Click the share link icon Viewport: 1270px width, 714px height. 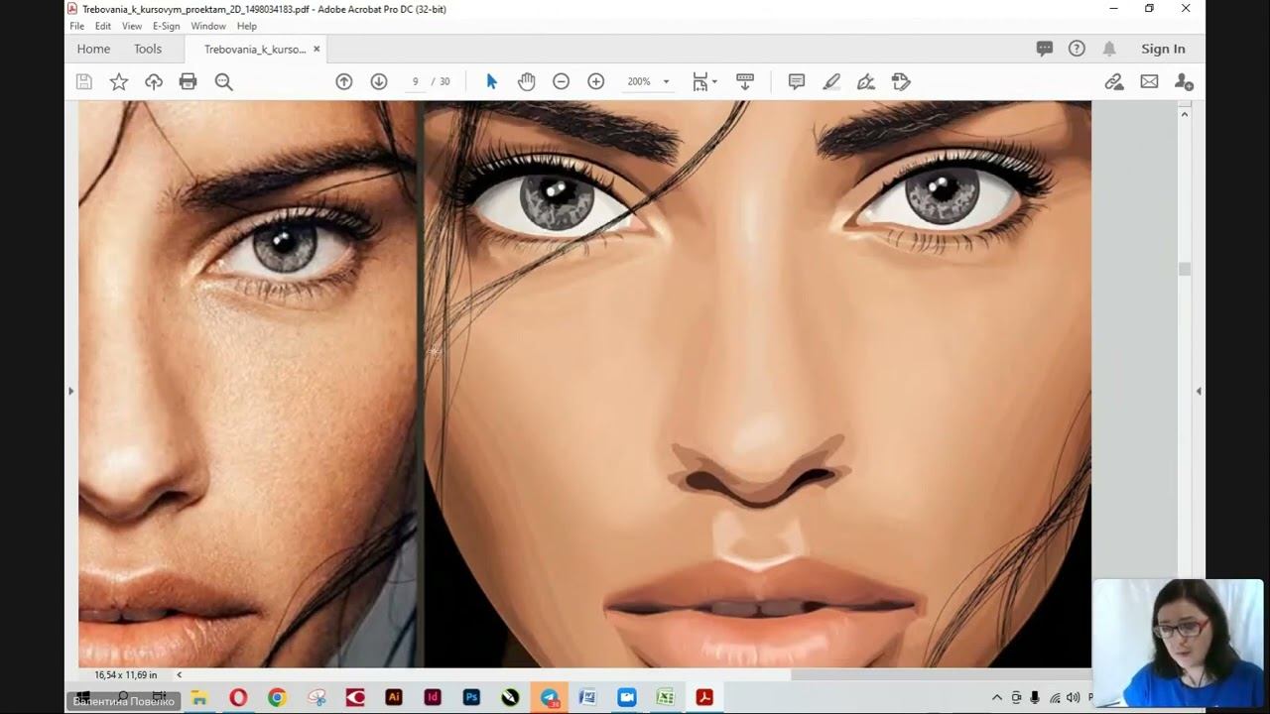pos(1114,81)
